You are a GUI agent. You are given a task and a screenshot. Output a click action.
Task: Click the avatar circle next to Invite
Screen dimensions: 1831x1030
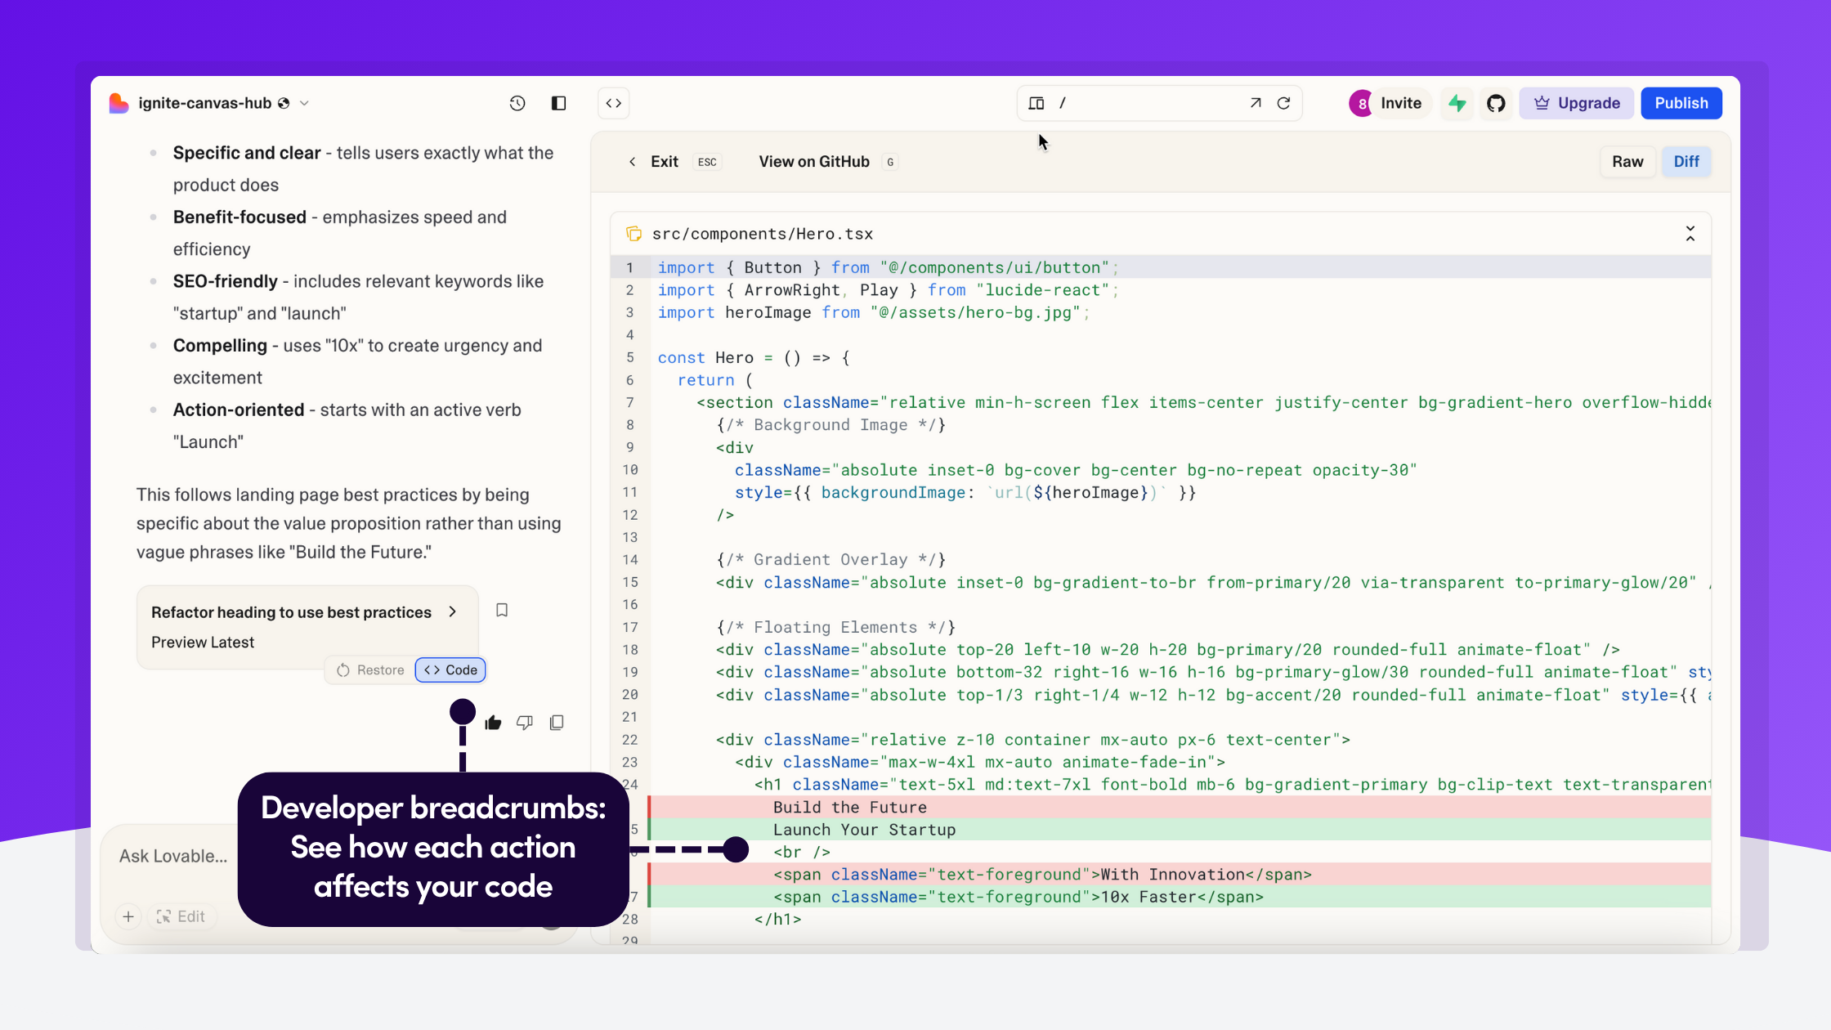(x=1361, y=104)
